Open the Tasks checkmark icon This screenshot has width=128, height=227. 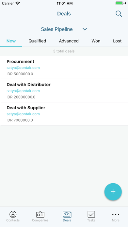[x=91, y=214]
